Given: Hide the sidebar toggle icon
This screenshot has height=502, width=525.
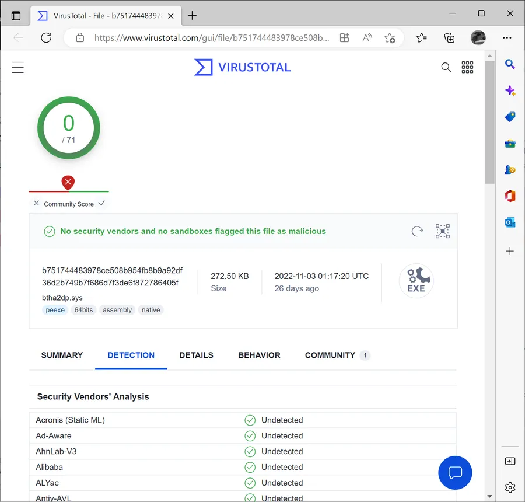Looking at the screenshot, I should 510,462.
